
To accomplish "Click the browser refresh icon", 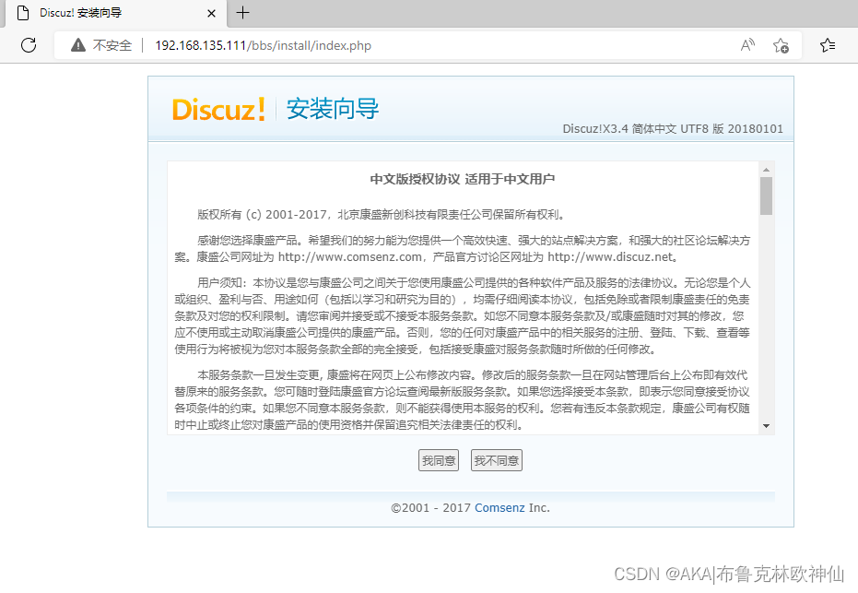I will (x=29, y=45).
